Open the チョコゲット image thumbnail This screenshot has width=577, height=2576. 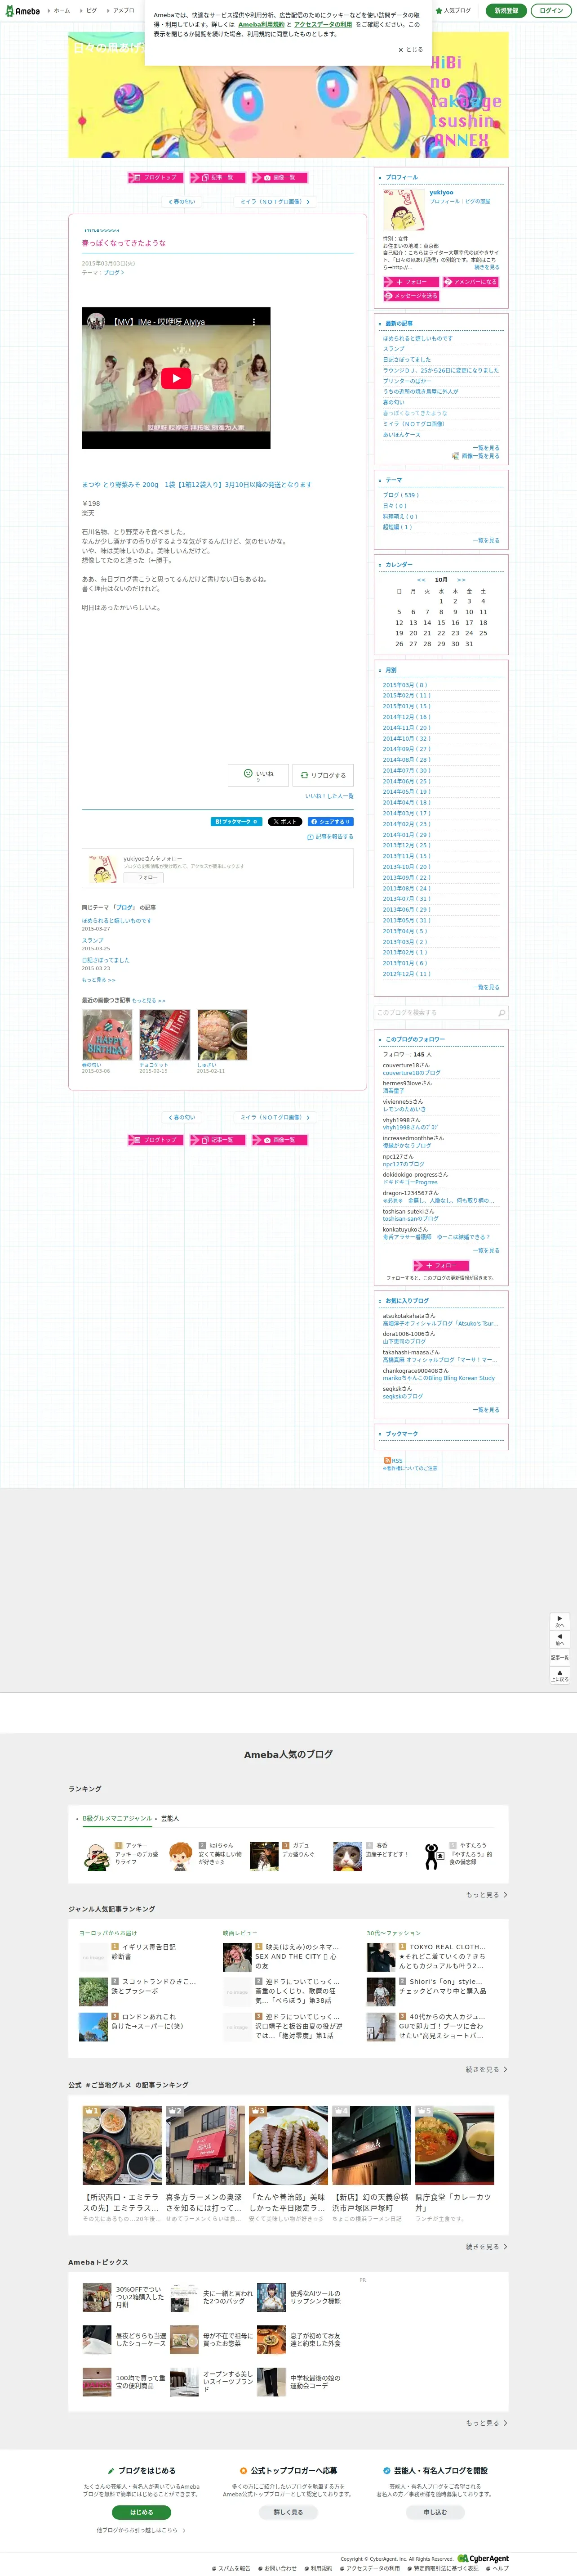point(165,1034)
